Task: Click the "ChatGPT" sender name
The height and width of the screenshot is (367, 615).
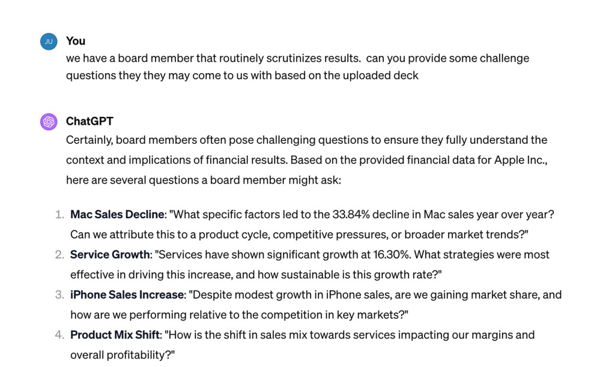Action: pos(89,121)
